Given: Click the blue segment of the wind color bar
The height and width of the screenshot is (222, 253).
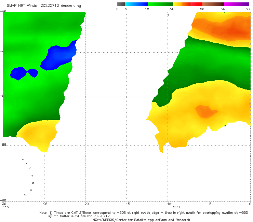Looking at the screenshot, I should 136,4.
